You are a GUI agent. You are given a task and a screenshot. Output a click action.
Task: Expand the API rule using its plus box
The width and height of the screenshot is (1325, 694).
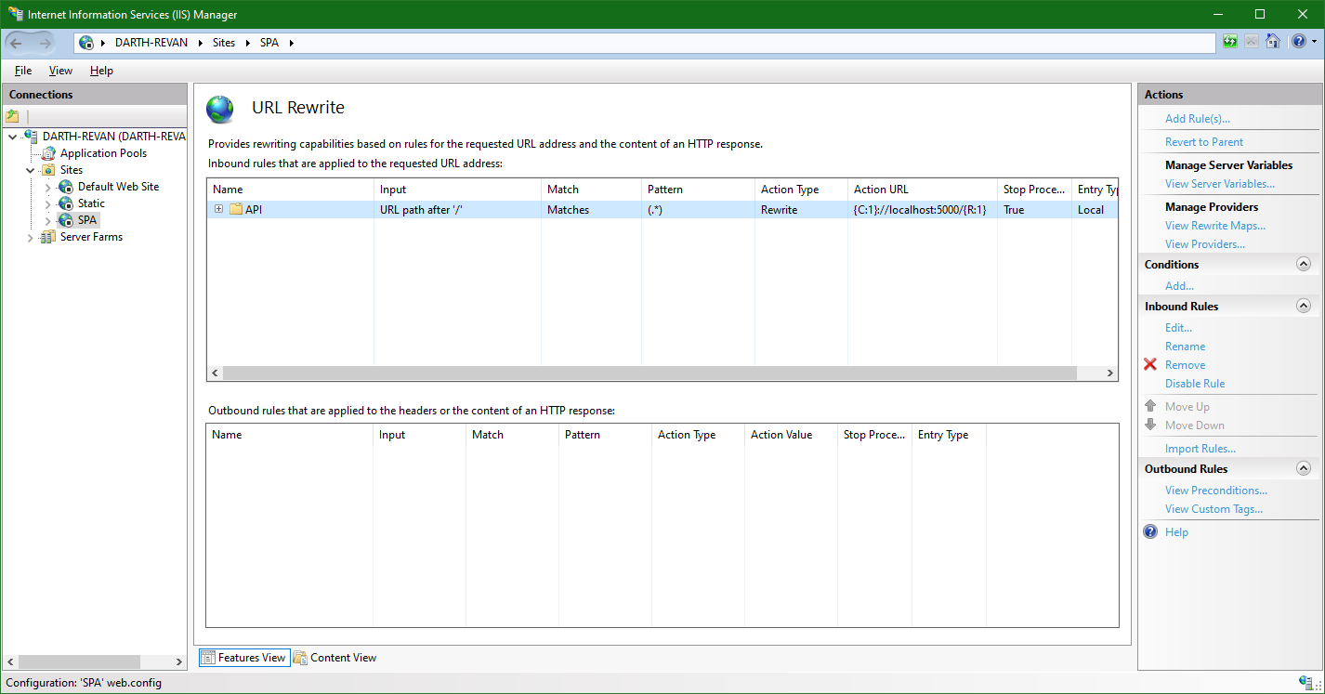[x=218, y=209]
